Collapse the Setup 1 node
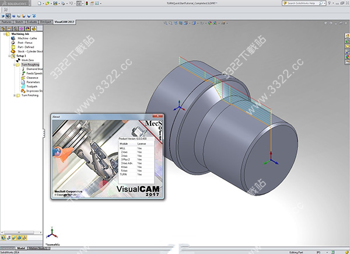The image size is (350, 254). pyautogui.click(x=9, y=56)
